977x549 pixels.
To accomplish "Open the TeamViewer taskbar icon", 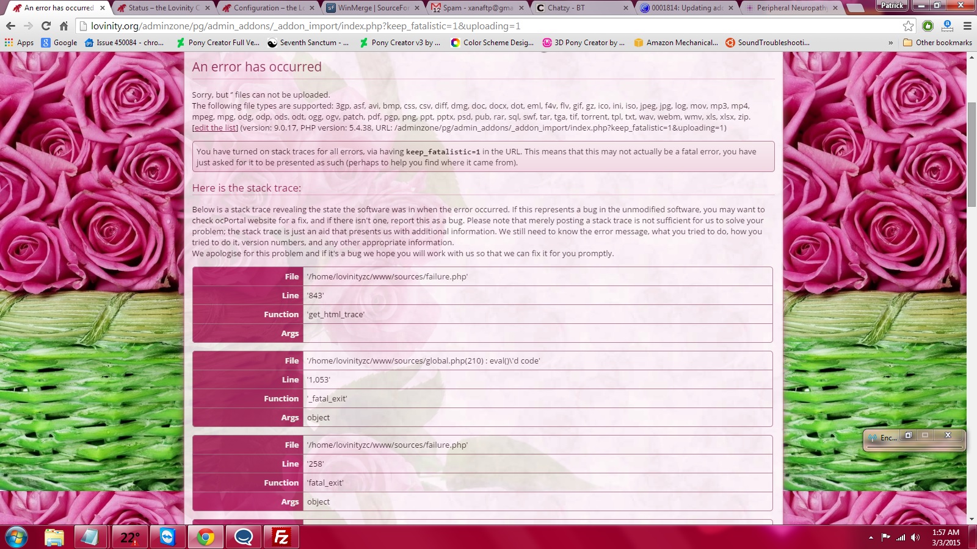I will tap(167, 537).
